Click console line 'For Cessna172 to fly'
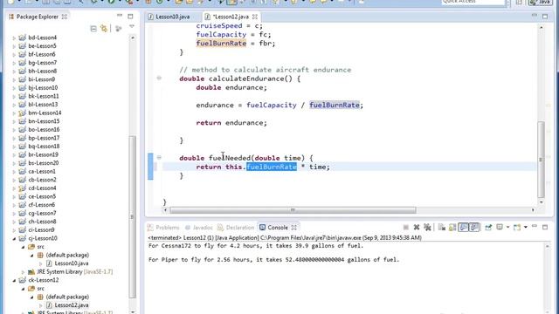The height and width of the screenshot is (314, 559). coord(256,246)
